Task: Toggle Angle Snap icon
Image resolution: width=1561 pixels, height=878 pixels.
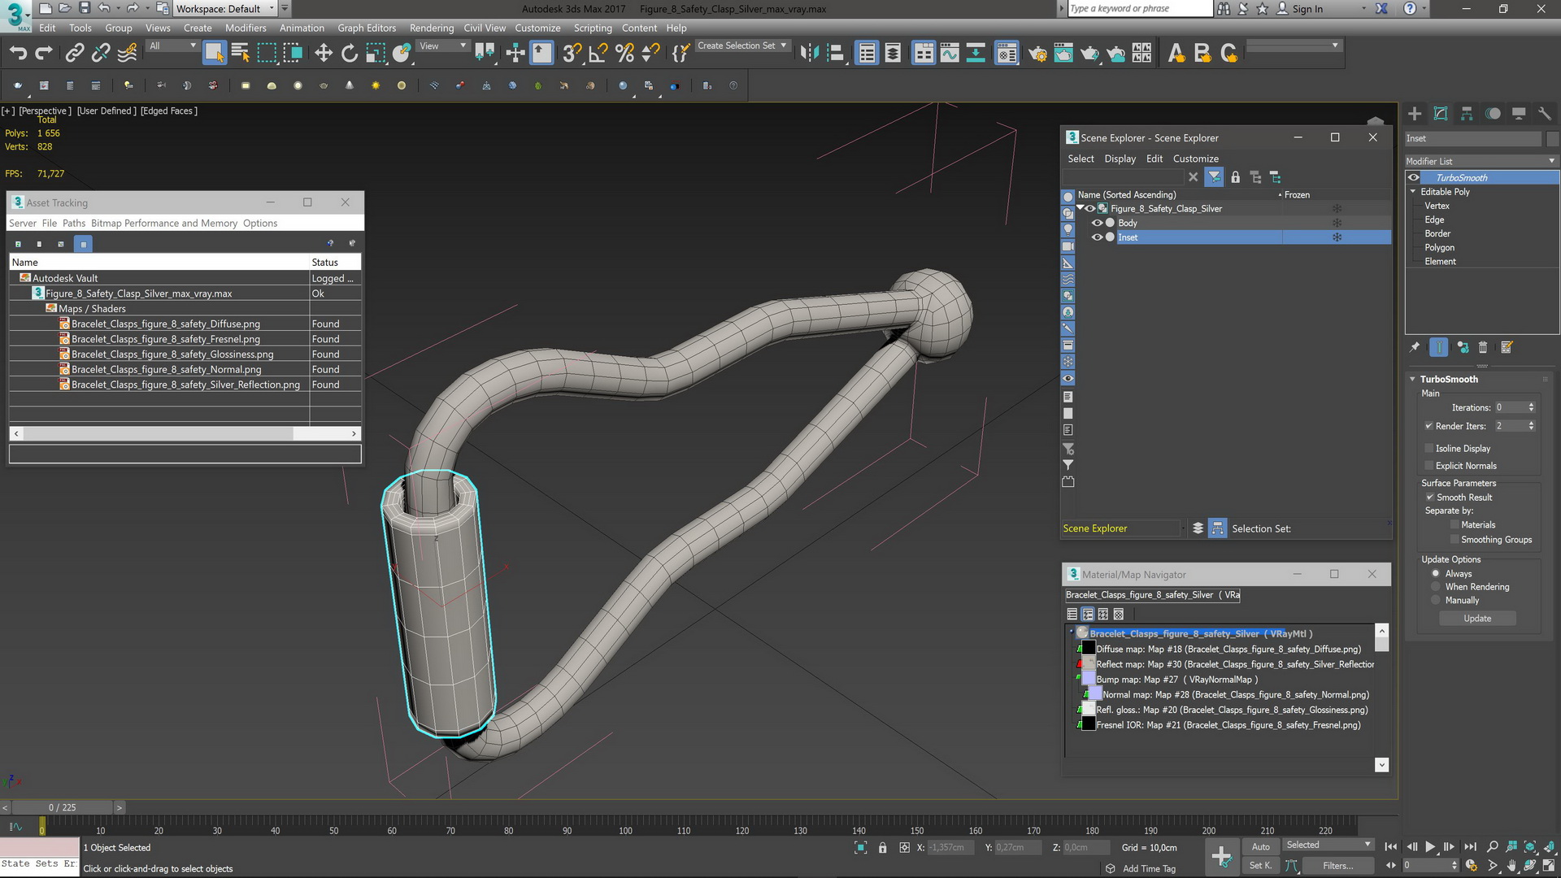Action: click(598, 54)
